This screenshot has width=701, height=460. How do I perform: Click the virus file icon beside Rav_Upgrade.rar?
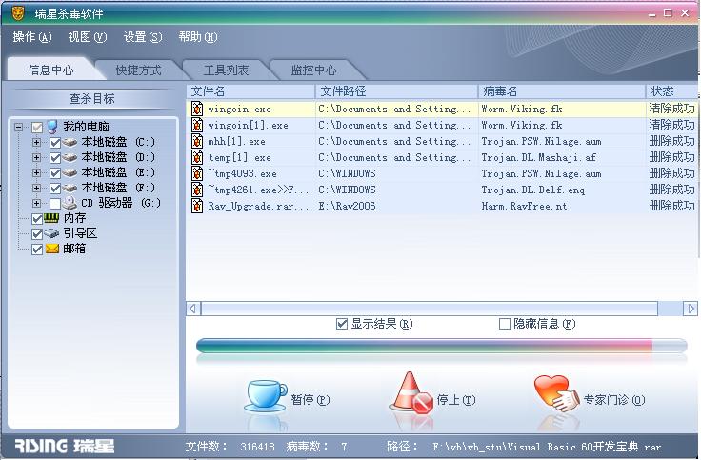pos(197,205)
